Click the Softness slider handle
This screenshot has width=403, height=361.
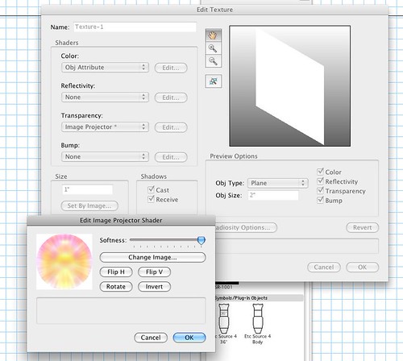201,240
